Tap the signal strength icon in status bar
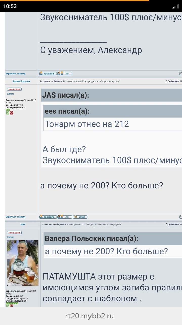This screenshot has height=325, width=182. coord(175,6)
